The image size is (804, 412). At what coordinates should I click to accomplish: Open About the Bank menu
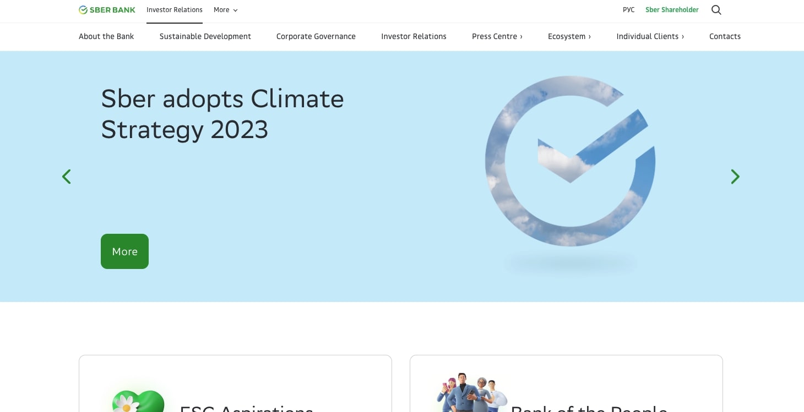click(106, 36)
